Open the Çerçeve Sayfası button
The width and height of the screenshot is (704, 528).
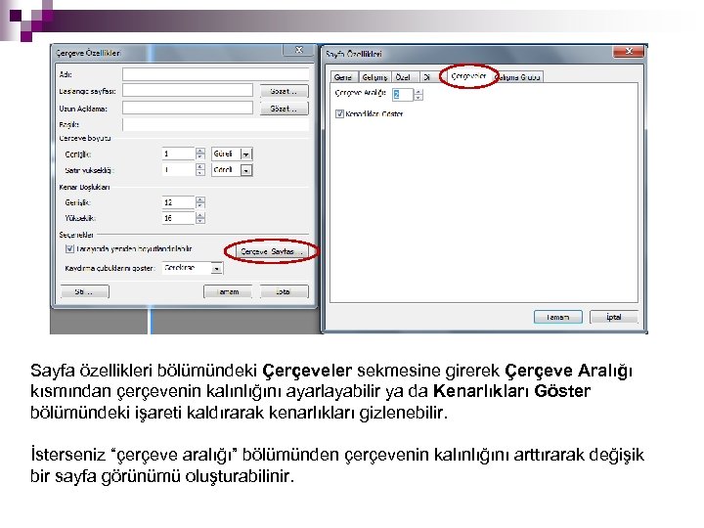(x=271, y=252)
